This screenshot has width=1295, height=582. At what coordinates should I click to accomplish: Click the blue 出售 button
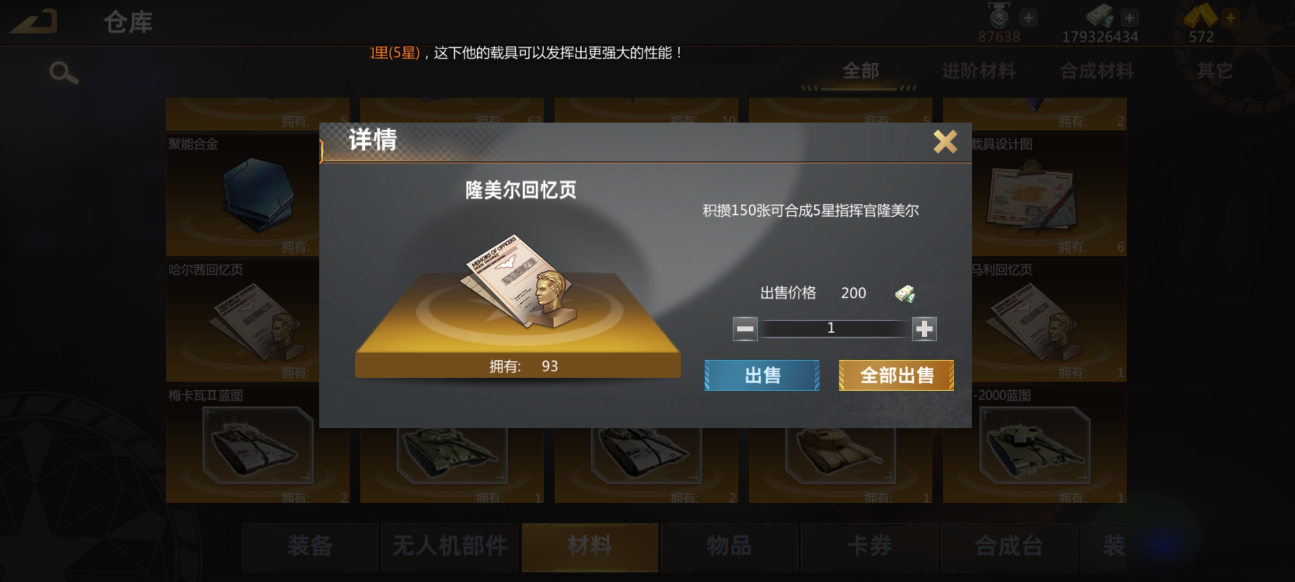[762, 375]
